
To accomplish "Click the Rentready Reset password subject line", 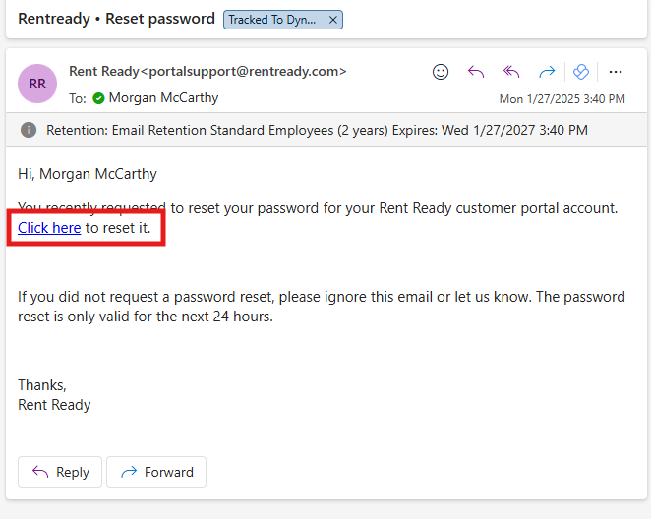I will (x=116, y=19).
